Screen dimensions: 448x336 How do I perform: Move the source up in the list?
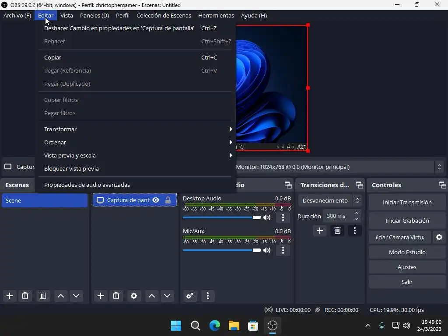152,296
